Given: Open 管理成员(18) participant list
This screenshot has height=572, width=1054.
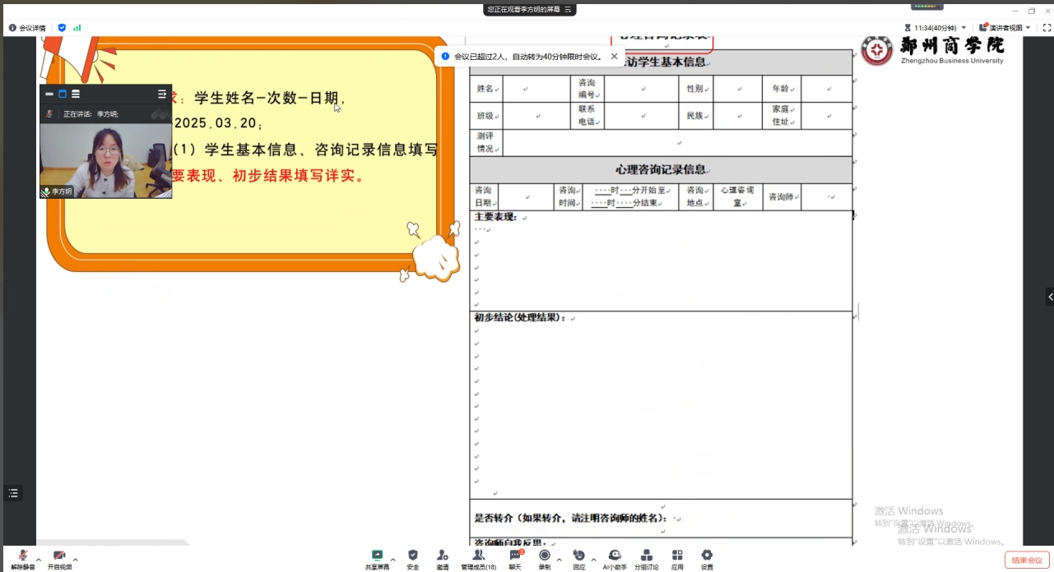Looking at the screenshot, I should (478, 557).
